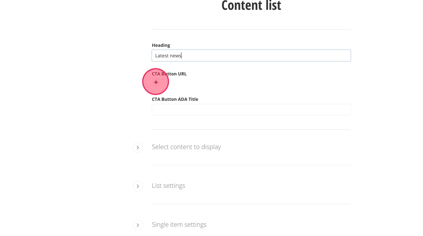Screen dimensions: 423x236
Task: Click the List settings heading text
Action: (x=168, y=186)
